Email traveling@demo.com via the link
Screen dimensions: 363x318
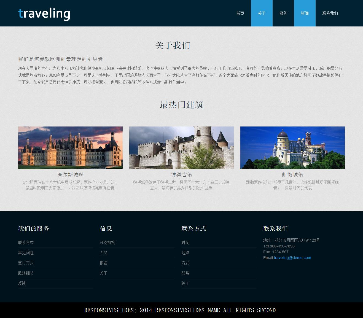[292, 258]
